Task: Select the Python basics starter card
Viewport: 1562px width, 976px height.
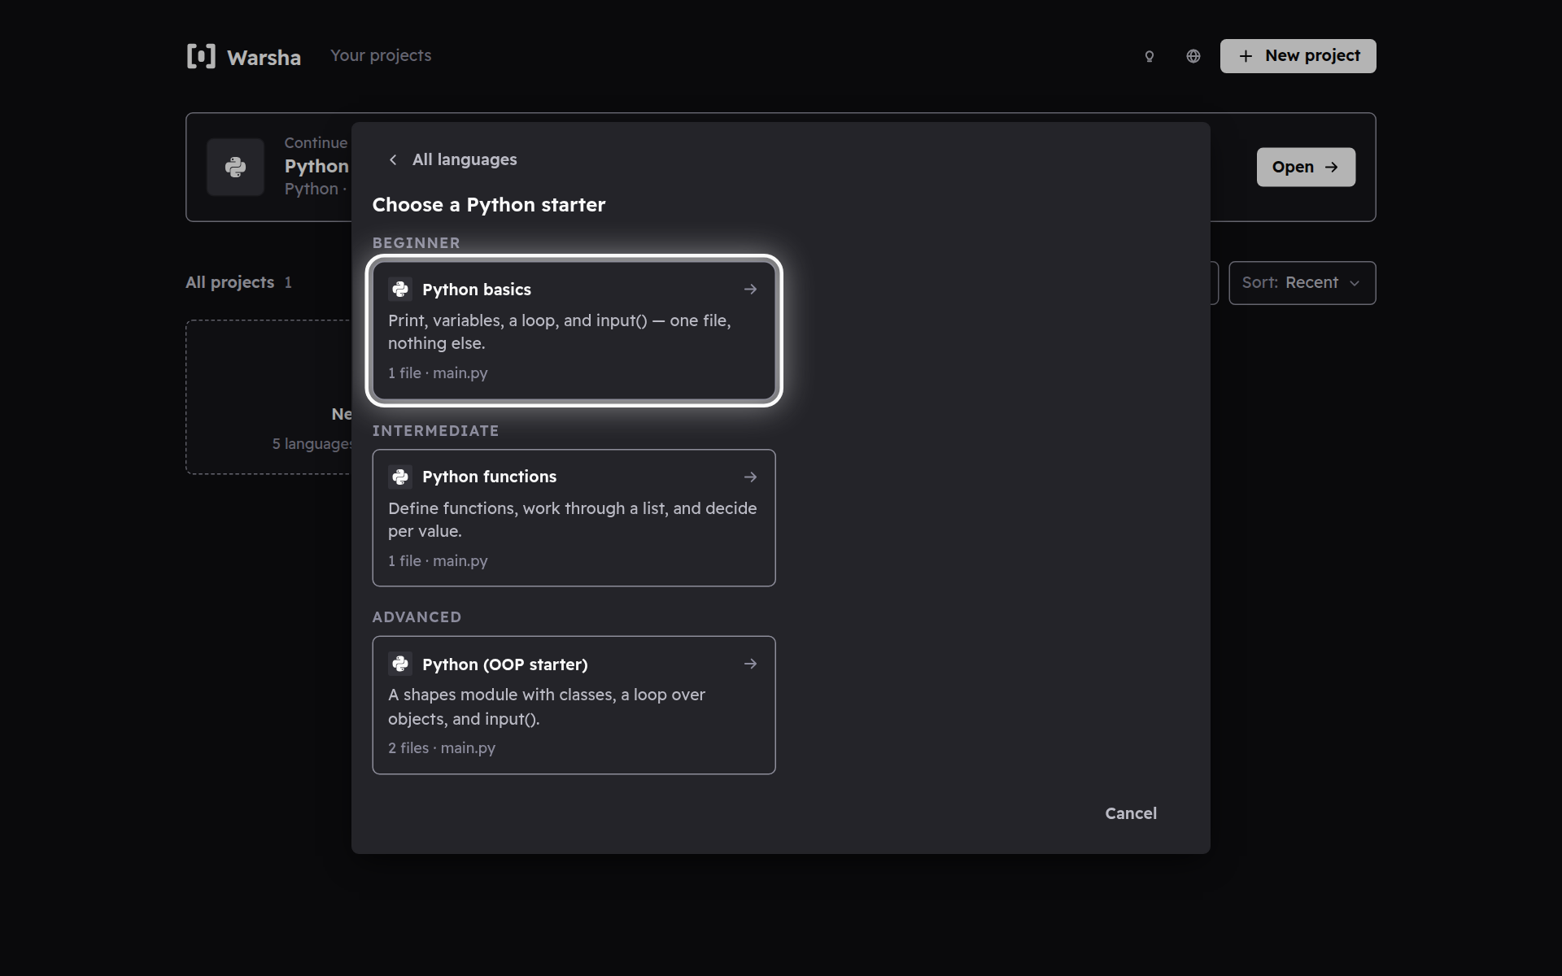Action: (574, 330)
